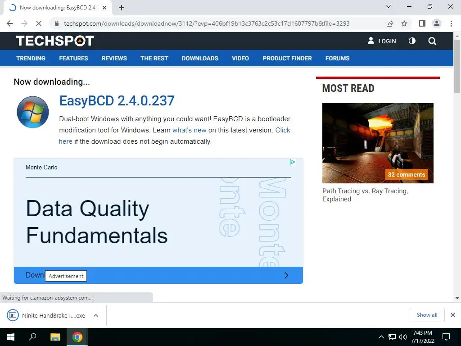This screenshot has width=461, height=346.
Task: Open FEATURES menu
Action: pyautogui.click(x=73, y=58)
